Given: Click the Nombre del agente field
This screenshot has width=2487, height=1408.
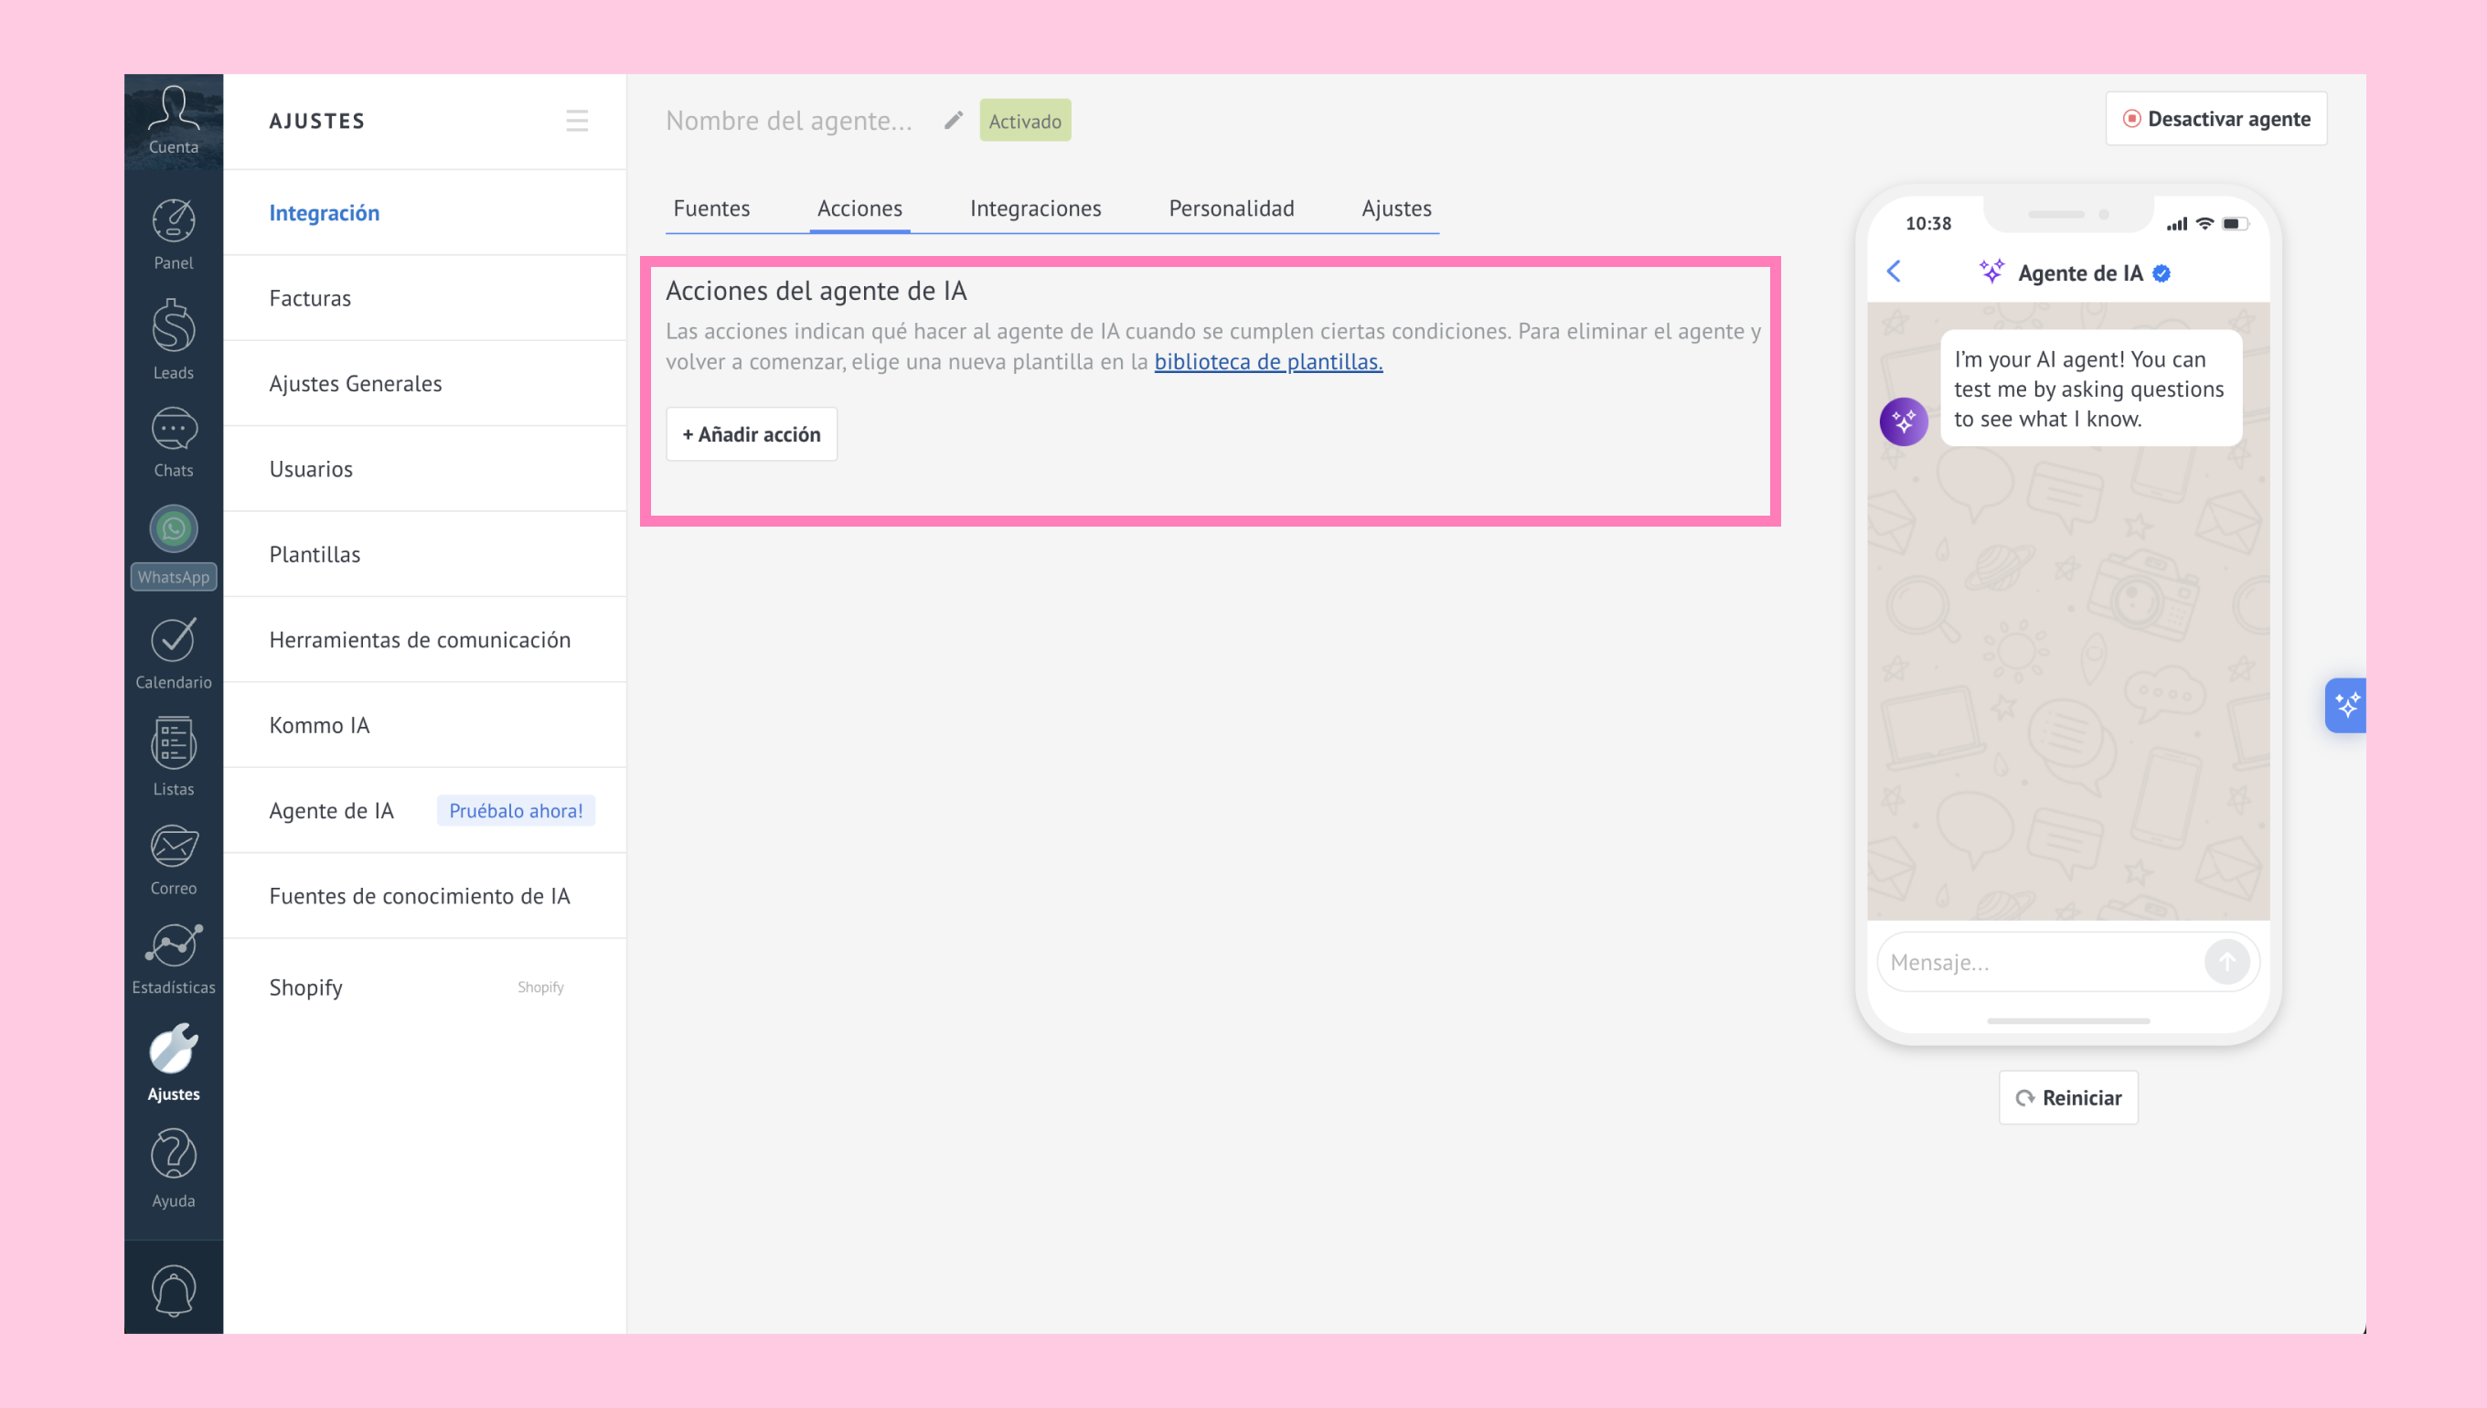Looking at the screenshot, I should pyautogui.click(x=789, y=121).
